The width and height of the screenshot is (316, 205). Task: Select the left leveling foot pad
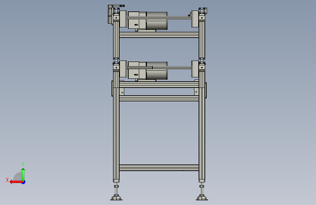pos(116,198)
